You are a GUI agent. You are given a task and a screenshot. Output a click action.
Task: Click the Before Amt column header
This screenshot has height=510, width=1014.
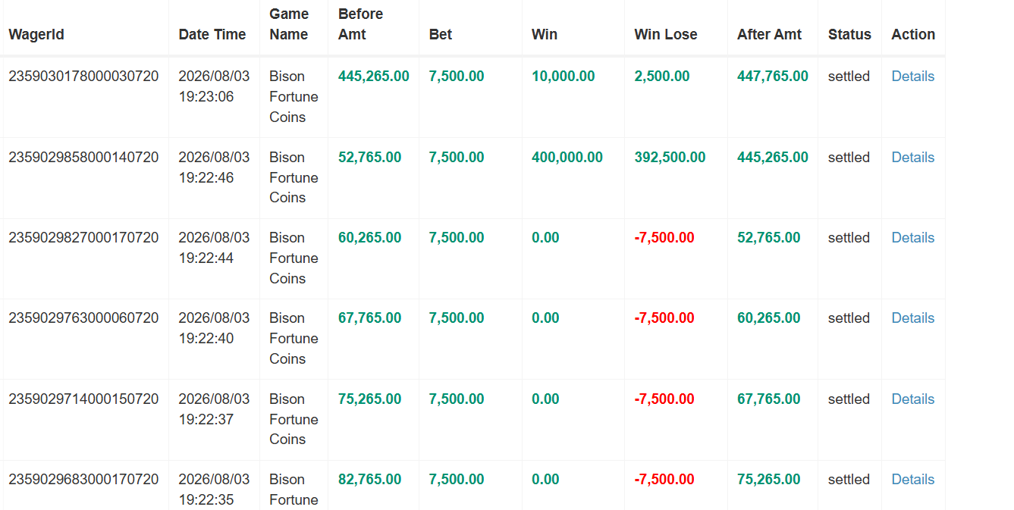point(361,24)
